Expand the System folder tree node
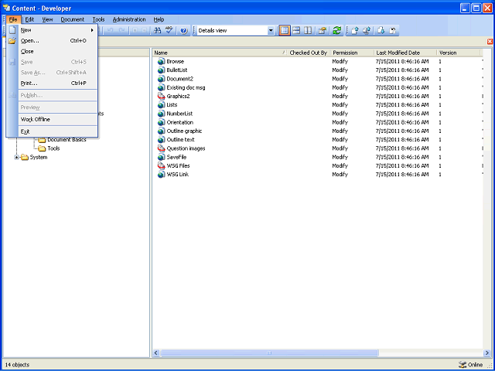The width and height of the screenshot is (495, 371). click(x=17, y=157)
